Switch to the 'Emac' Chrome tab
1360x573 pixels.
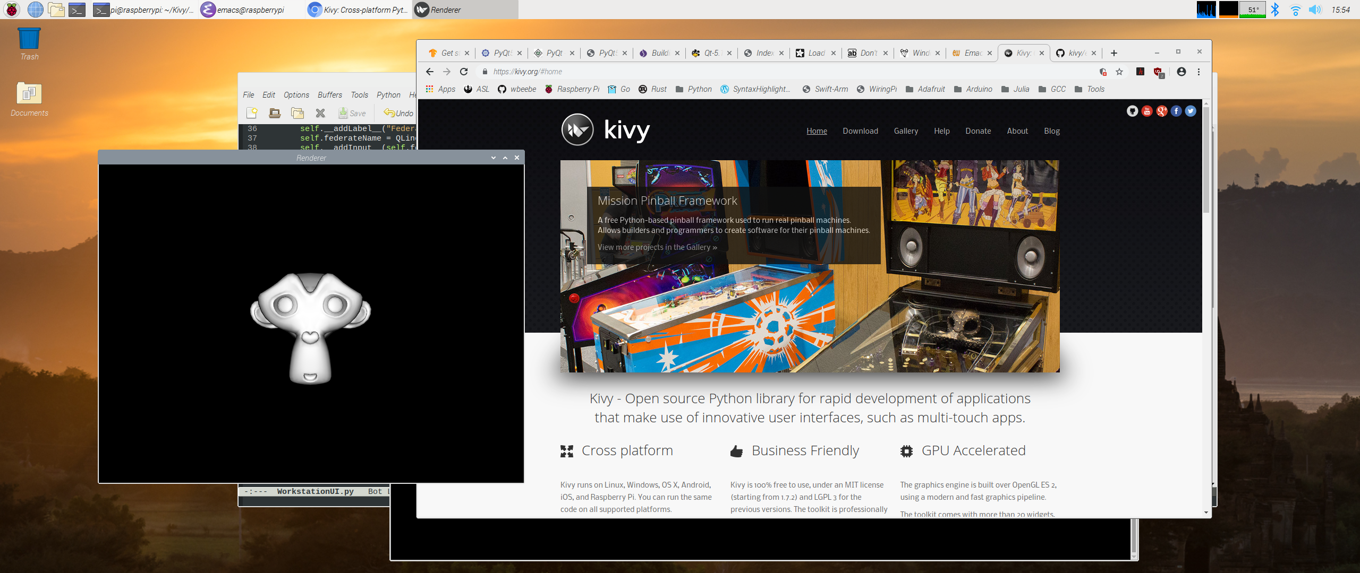click(972, 53)
